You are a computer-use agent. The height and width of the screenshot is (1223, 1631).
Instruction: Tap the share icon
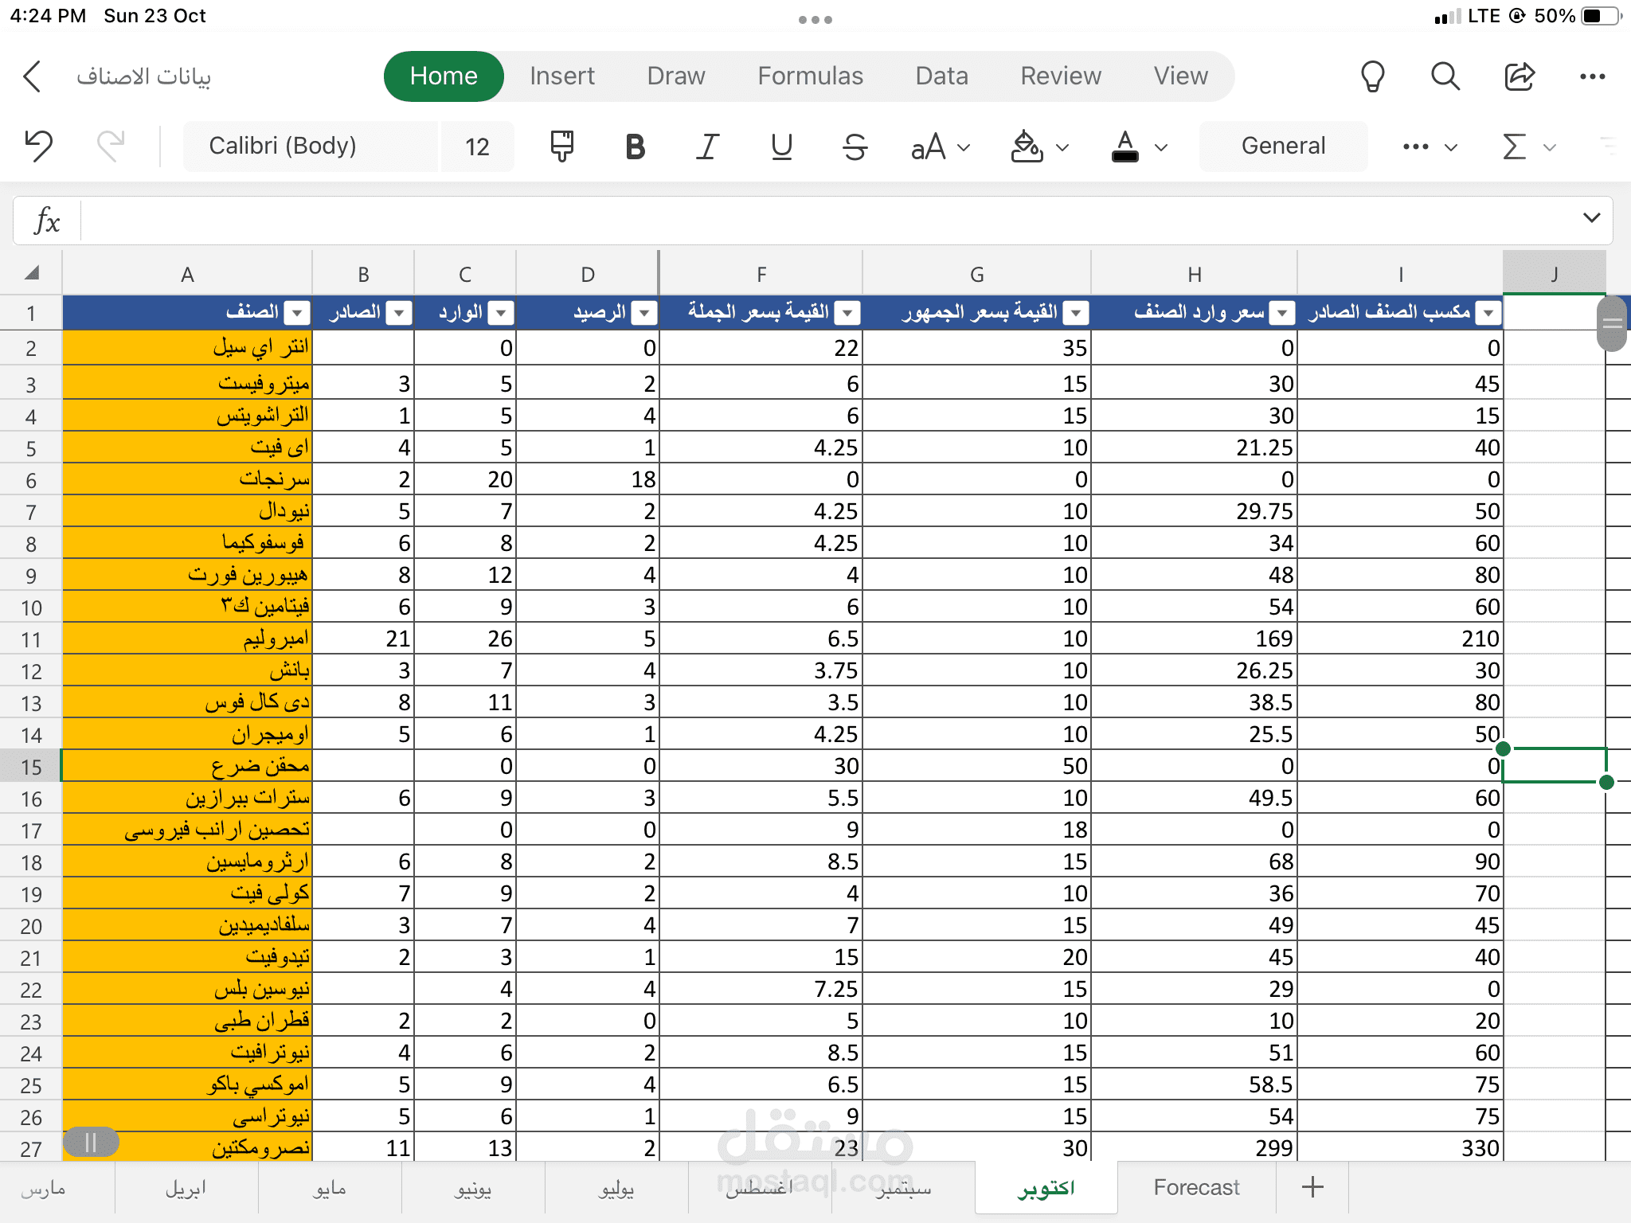(1519, 76)
